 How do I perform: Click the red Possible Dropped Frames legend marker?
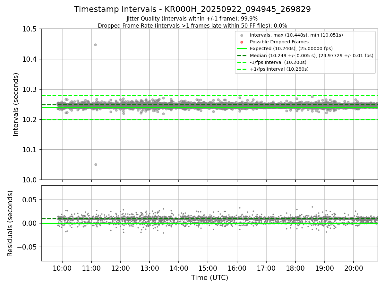(242, 42)
